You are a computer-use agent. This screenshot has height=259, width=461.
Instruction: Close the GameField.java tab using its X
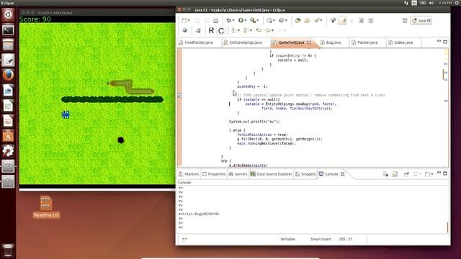point(309,42)
